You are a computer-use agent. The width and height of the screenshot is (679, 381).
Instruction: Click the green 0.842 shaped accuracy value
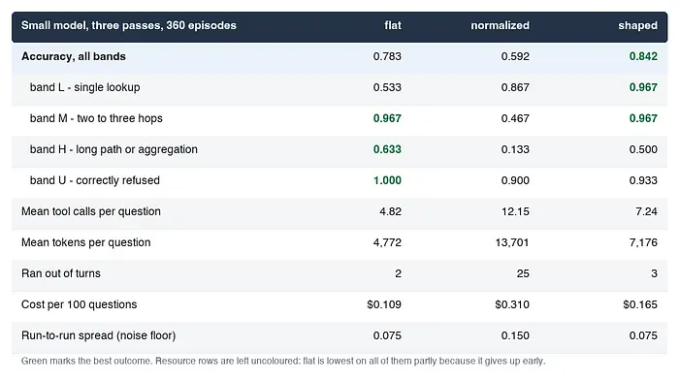click(643, 57)
